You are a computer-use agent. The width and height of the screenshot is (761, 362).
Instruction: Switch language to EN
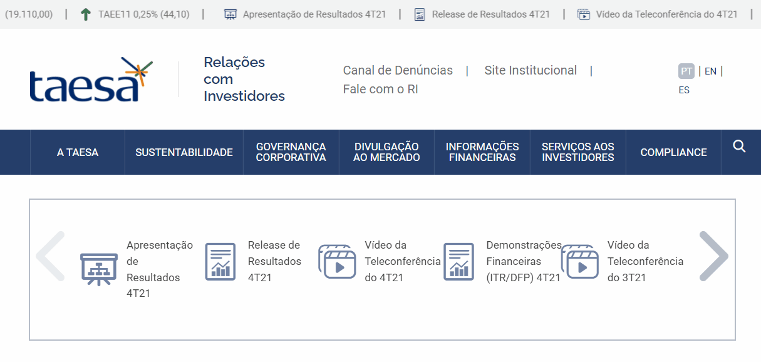[x=710, y=71]
